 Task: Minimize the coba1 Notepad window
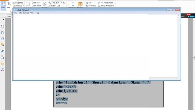click(168, 10)
